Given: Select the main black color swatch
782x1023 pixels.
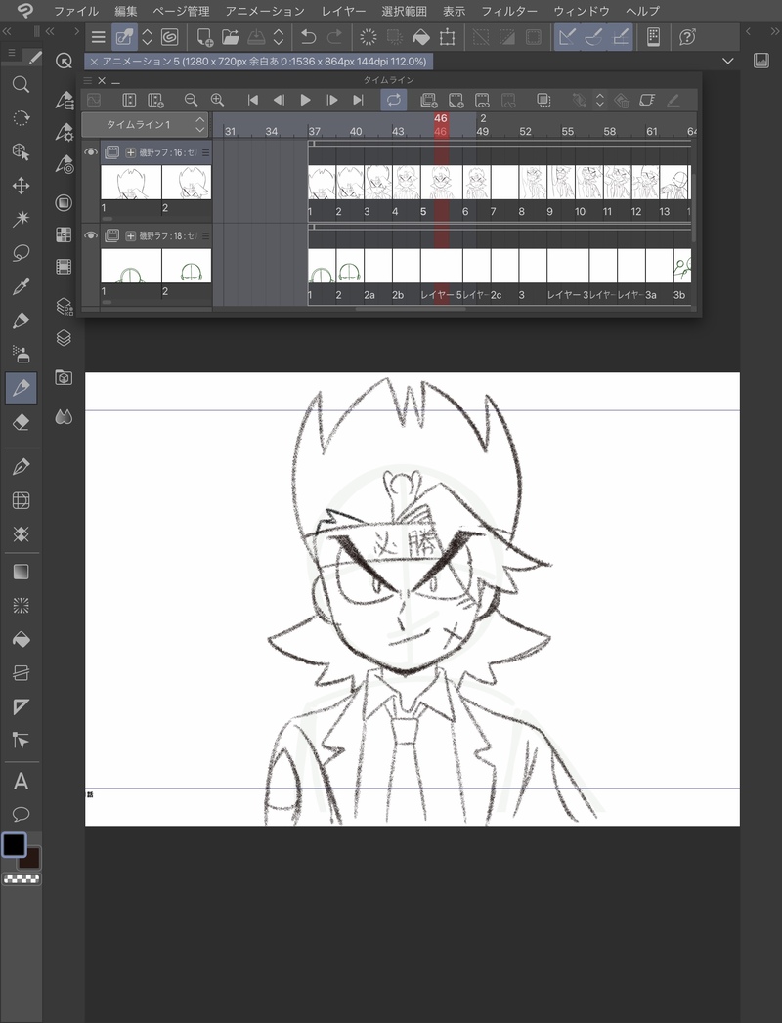Looking at the screenshot, I should click(14, 845).
